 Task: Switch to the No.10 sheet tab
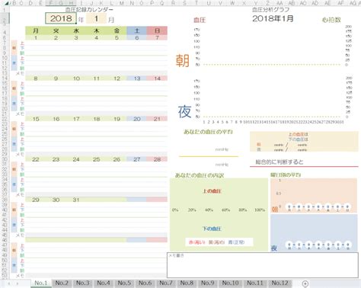(x=230, y=283)
